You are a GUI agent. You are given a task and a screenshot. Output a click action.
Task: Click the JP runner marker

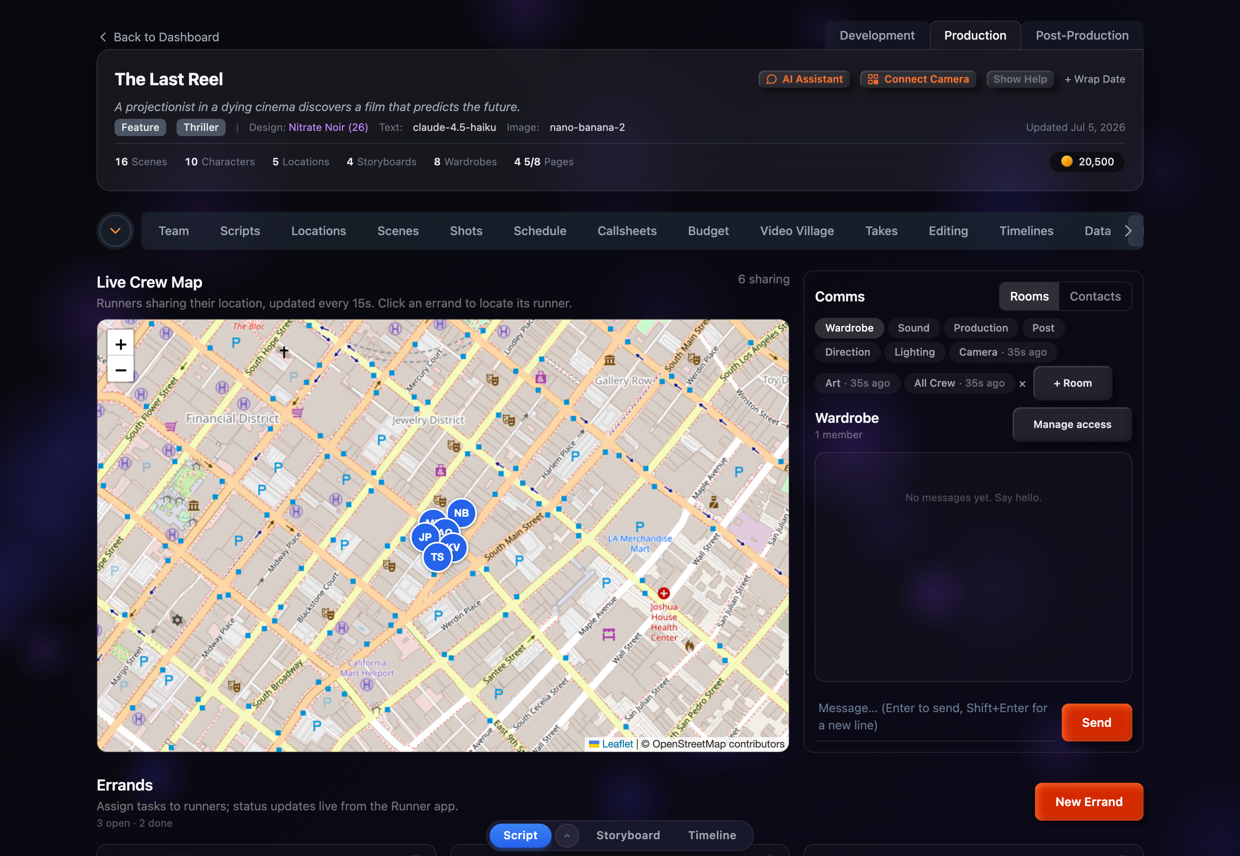(x=425, y=537)
